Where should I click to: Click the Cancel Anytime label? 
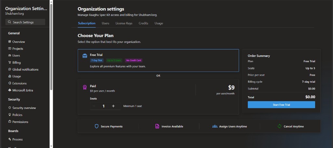(x=294, y=126)
